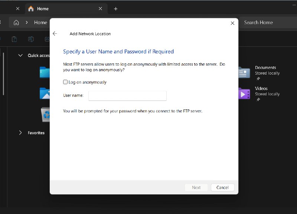297x214 pixels.
Task: Click the disabled Next button
Action: pyautogui.click(x=196, y=187)
